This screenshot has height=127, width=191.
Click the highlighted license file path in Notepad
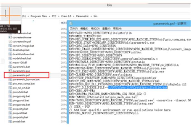click(138, 87)
